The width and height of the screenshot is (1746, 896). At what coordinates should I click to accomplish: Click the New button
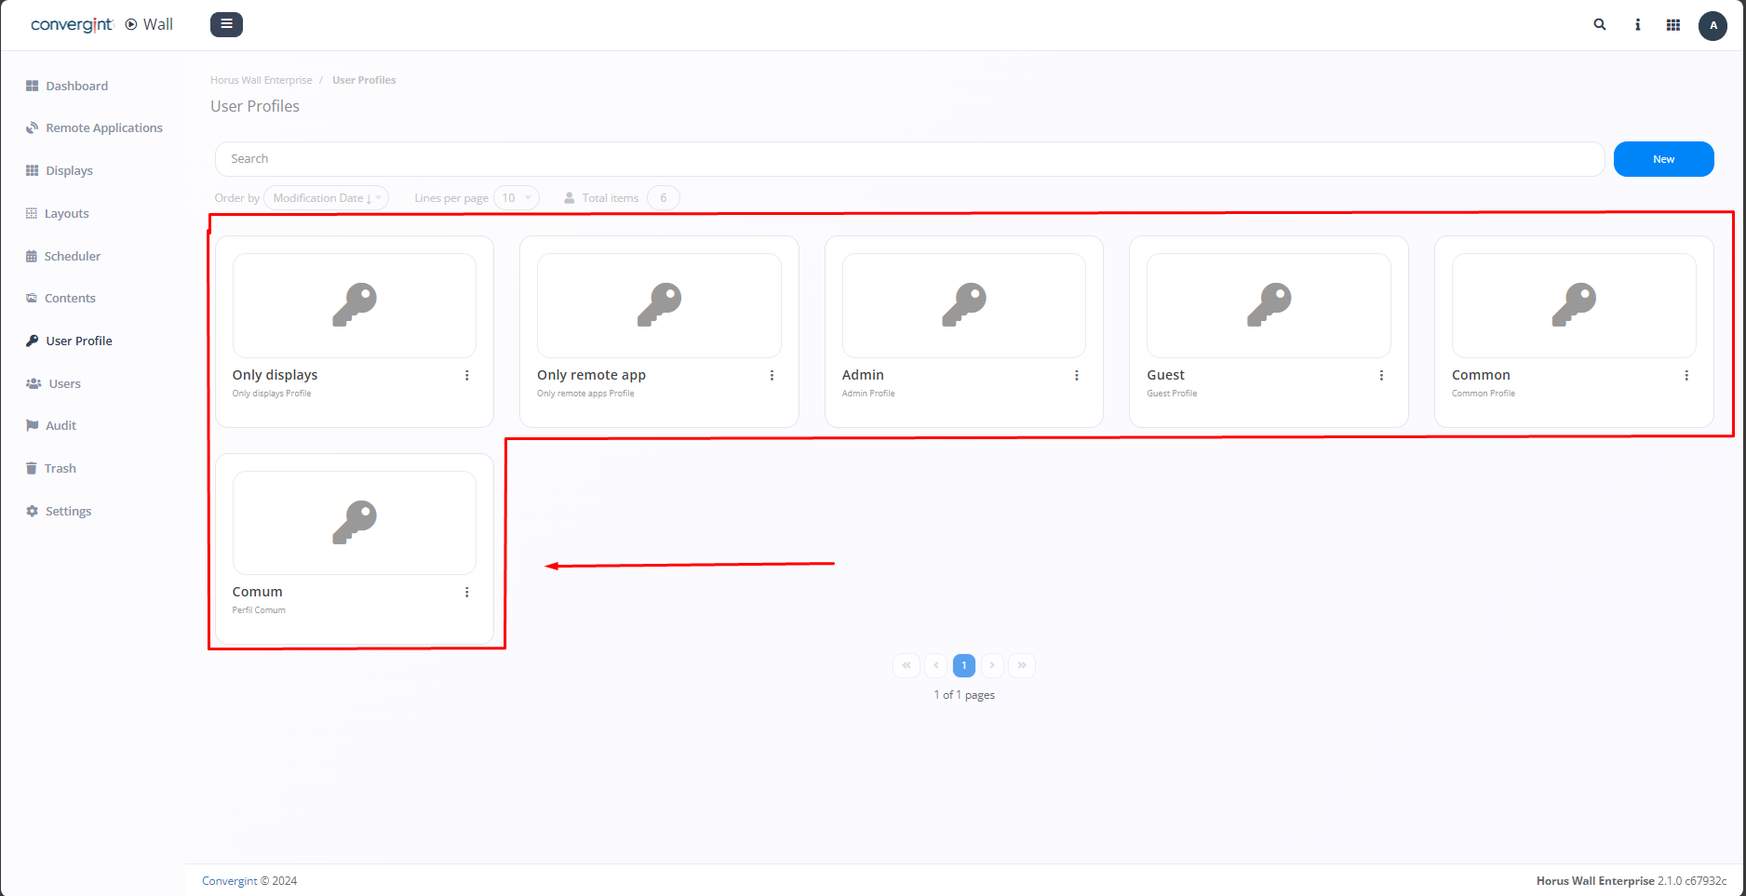1663,158
